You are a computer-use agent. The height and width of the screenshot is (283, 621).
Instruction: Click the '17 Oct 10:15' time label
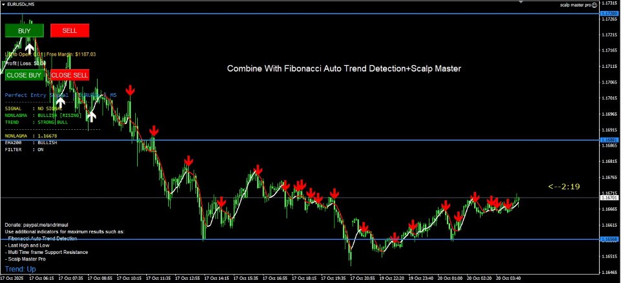pyautogui.click(x=131, y=278)
